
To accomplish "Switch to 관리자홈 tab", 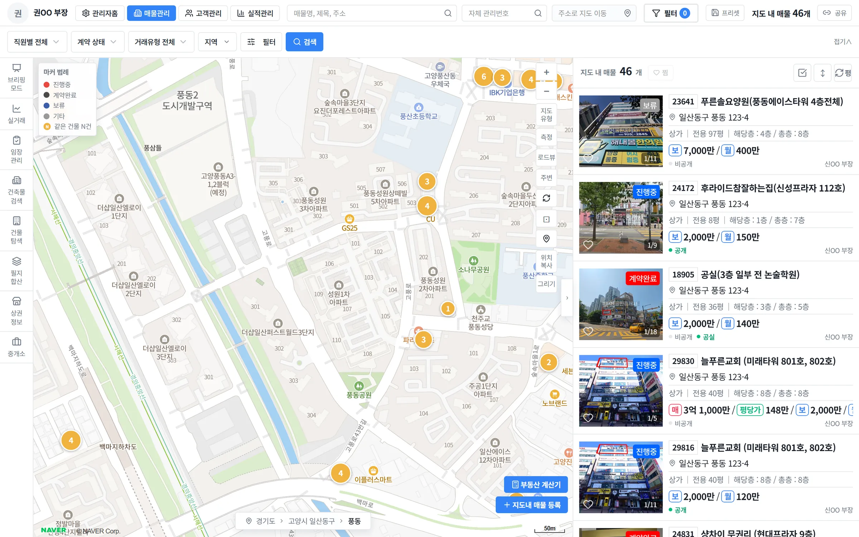I will 100,13.
